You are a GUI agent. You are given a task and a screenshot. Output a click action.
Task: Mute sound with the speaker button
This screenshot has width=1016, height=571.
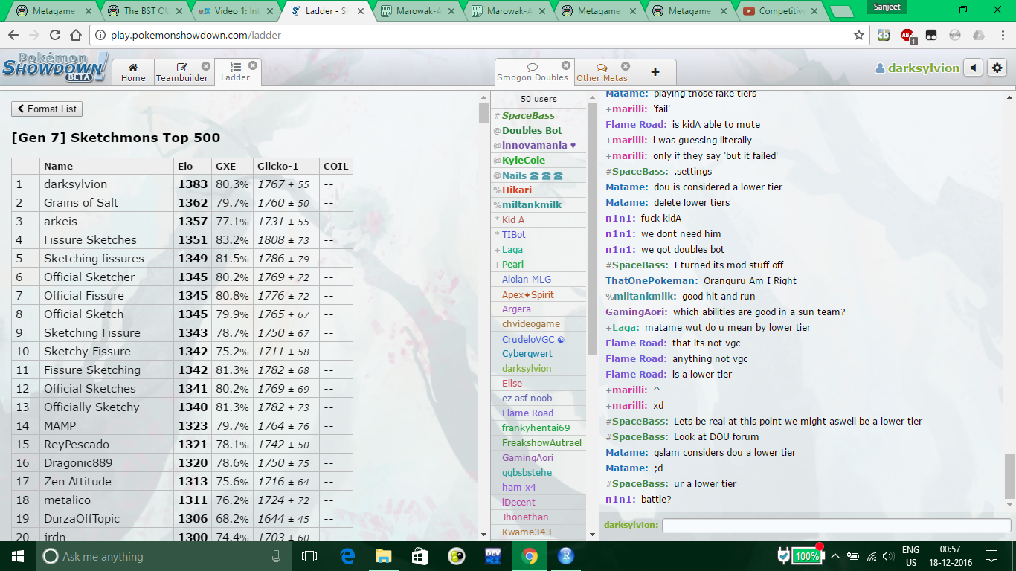pos(973,68)
